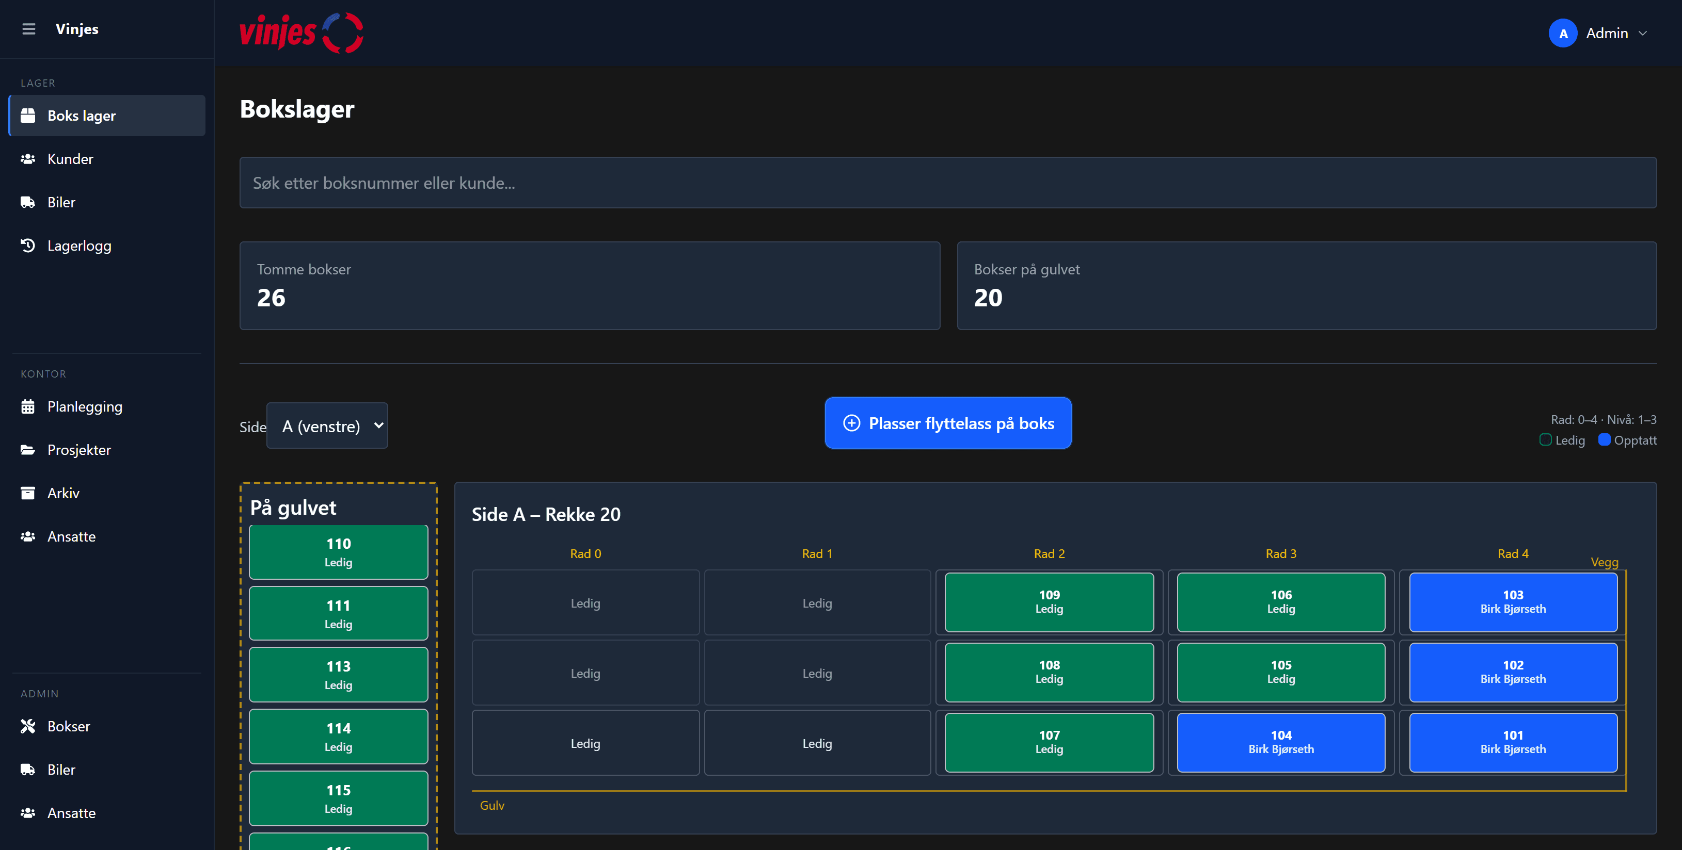Click the box search input field

[947, 183]
